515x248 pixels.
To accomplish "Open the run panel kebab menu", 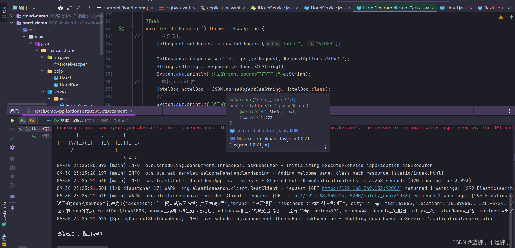I will [509, 111].
